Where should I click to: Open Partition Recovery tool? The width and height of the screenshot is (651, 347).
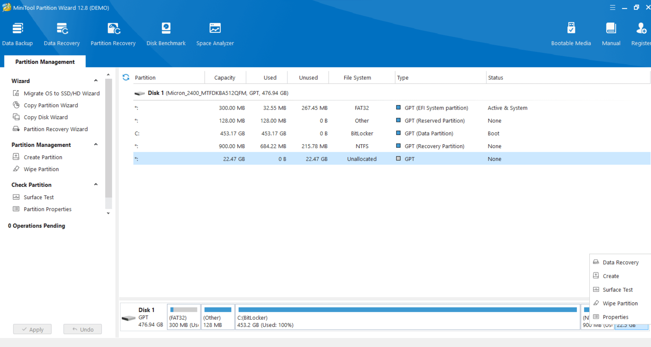pos(113,34)
